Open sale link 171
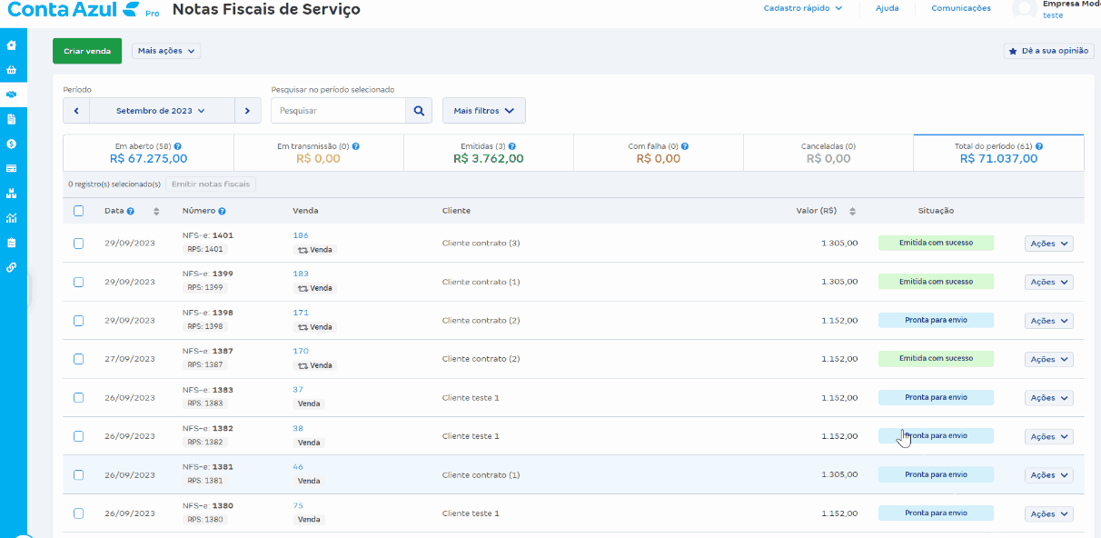 pos(301,313)
